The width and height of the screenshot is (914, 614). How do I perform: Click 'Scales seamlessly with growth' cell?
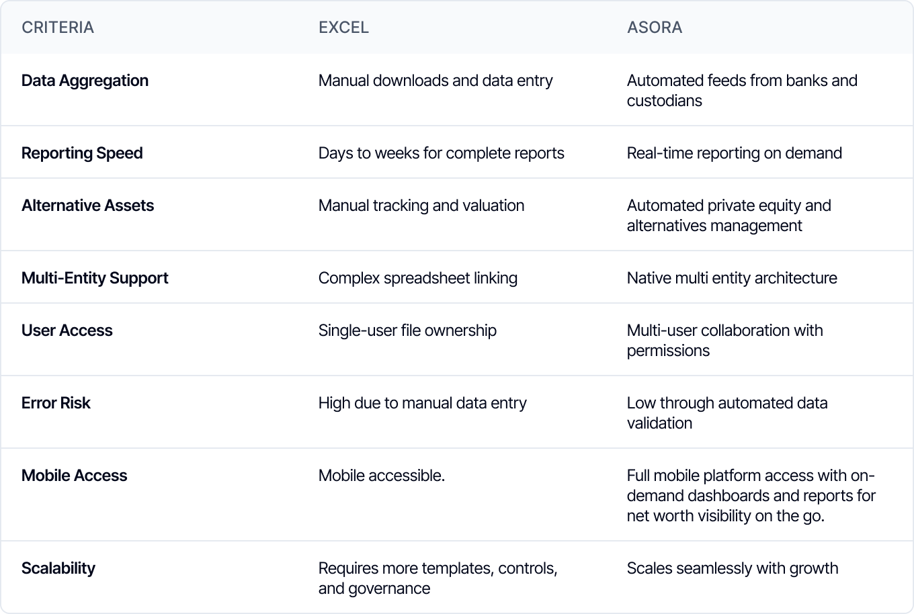click(733, 568)
